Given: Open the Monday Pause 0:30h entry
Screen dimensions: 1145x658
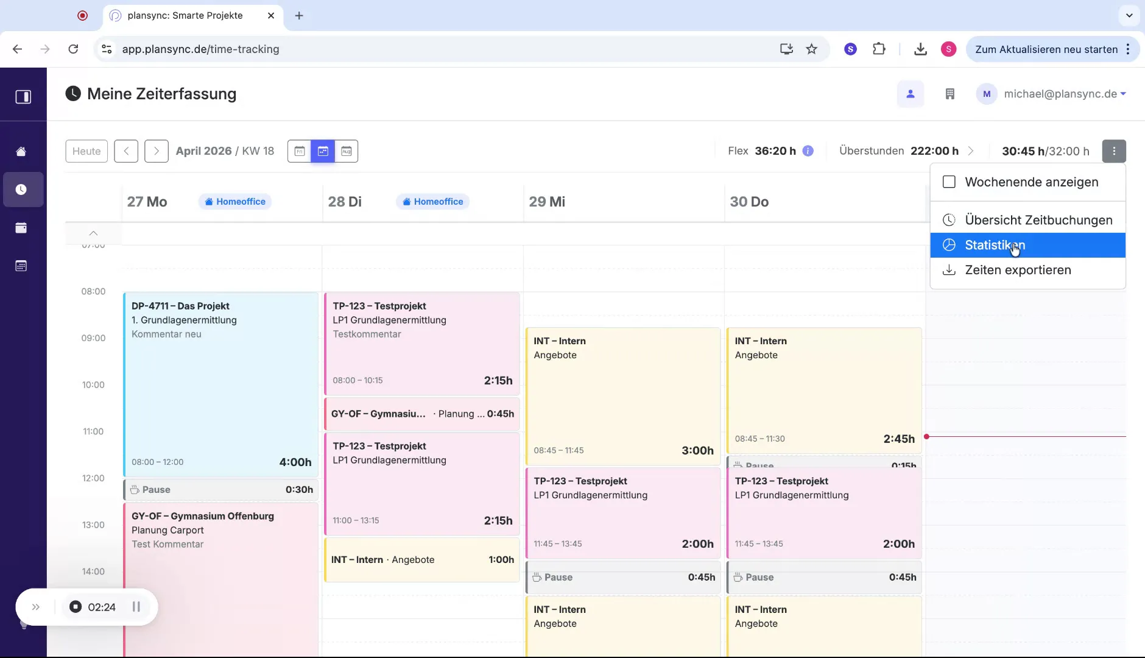Looking at the screenshot, I should [x=221, y=490].
